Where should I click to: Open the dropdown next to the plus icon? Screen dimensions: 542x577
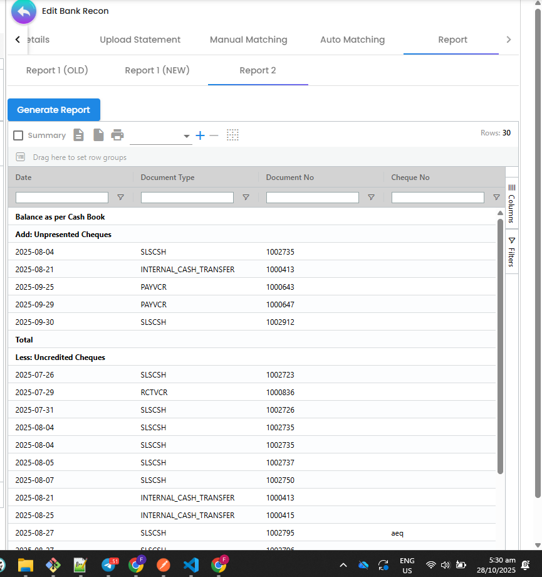[x=186, y=135]
